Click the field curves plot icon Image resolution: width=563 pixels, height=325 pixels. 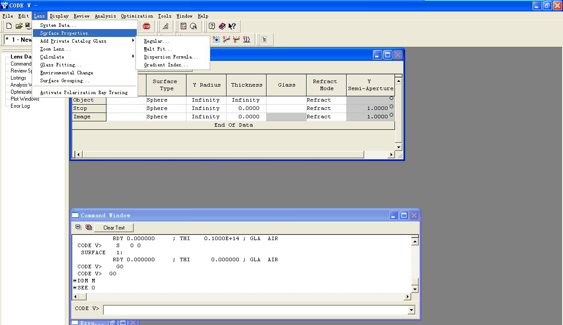coord(236,40)
